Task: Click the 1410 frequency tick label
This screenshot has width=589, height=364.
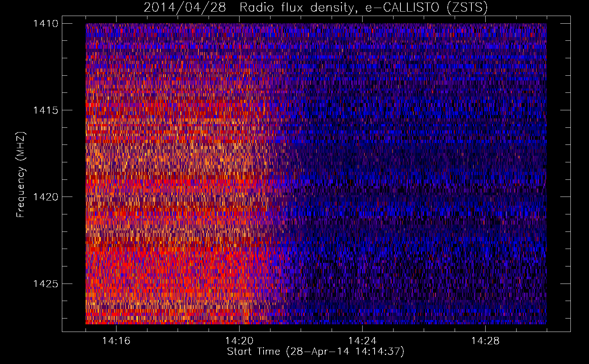Action: click(x=46, y=24)
